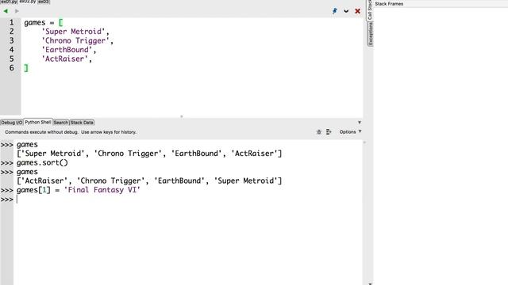Open the editor chevron drop-down menu
The height and width of the screenshot is (285, 508).
coord(346,11)
